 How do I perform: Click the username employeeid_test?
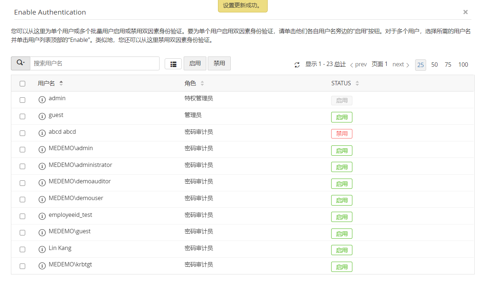[x=70, y=215]
